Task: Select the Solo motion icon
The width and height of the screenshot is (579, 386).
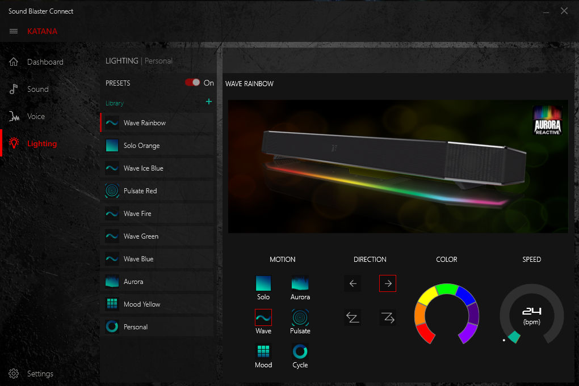Action: click(263, 283)
